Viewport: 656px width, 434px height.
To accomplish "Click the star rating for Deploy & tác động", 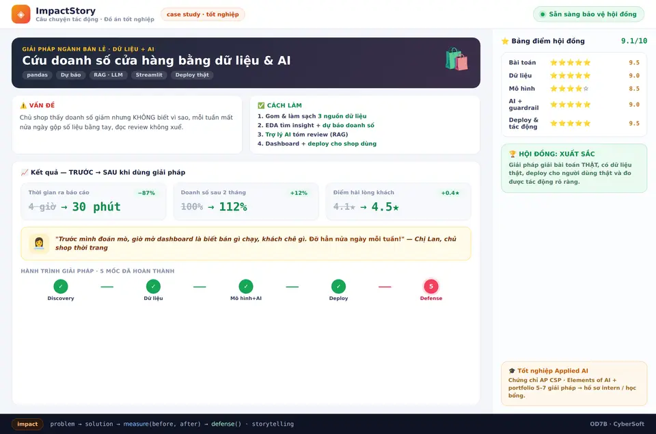I will point(570,124).
